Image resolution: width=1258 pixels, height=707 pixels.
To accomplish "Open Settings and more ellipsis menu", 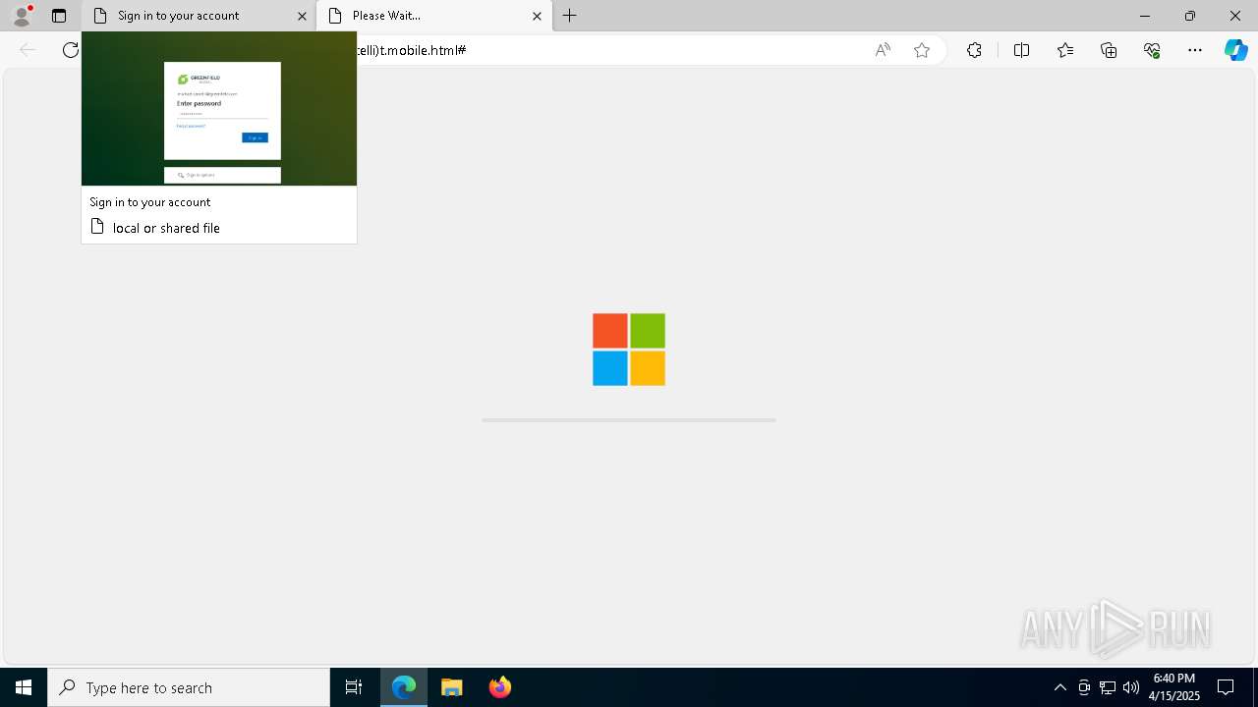I will point(1195,50).
